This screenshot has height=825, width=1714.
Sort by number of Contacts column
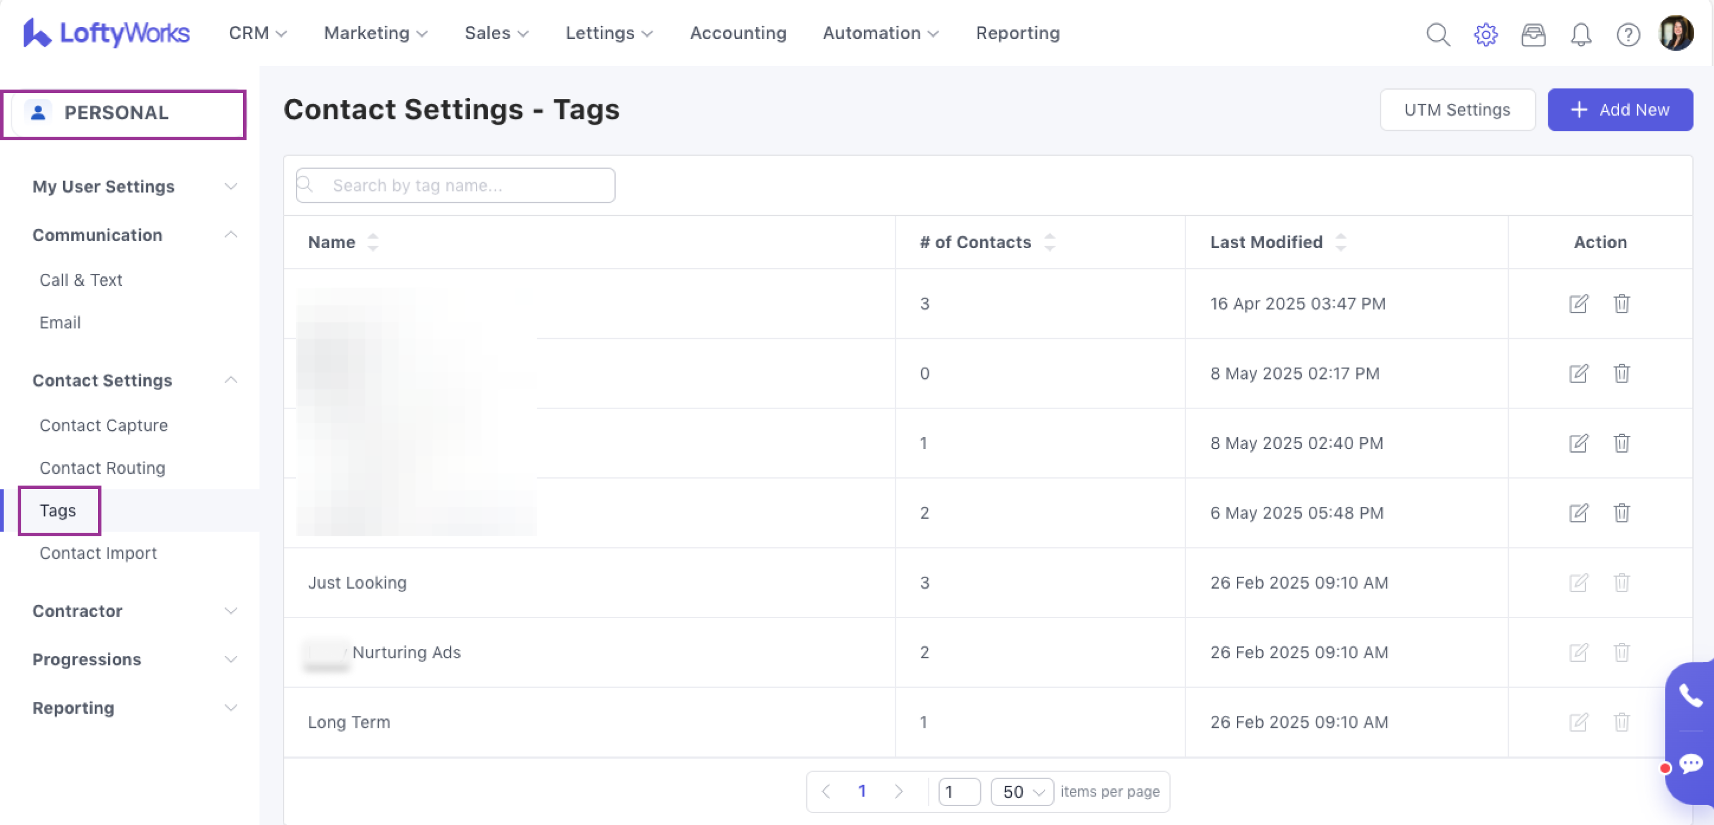pos(1049,242)
